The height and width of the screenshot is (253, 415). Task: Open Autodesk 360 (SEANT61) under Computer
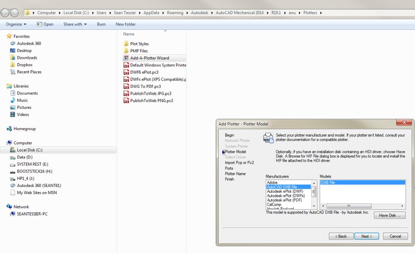[x=39, y=186]
